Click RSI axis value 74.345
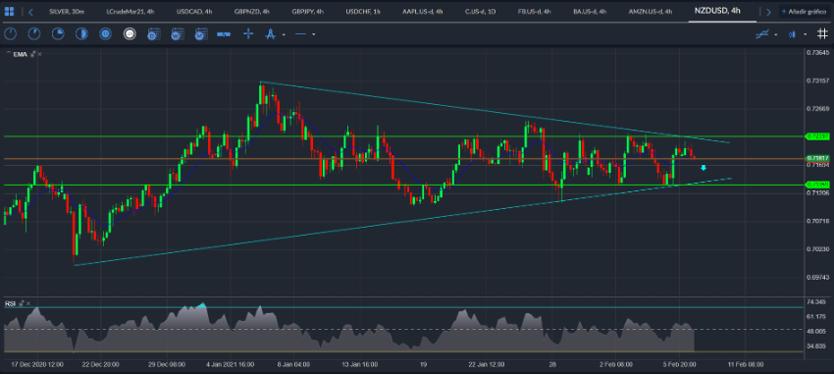 point(817,302)
